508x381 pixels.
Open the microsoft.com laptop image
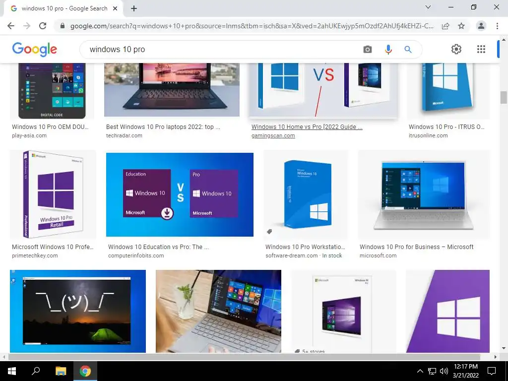(424, 194)
